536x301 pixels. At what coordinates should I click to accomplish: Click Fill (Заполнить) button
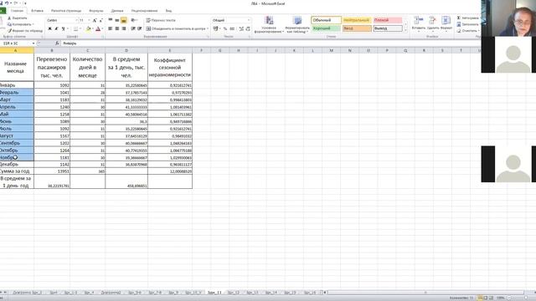468,24
